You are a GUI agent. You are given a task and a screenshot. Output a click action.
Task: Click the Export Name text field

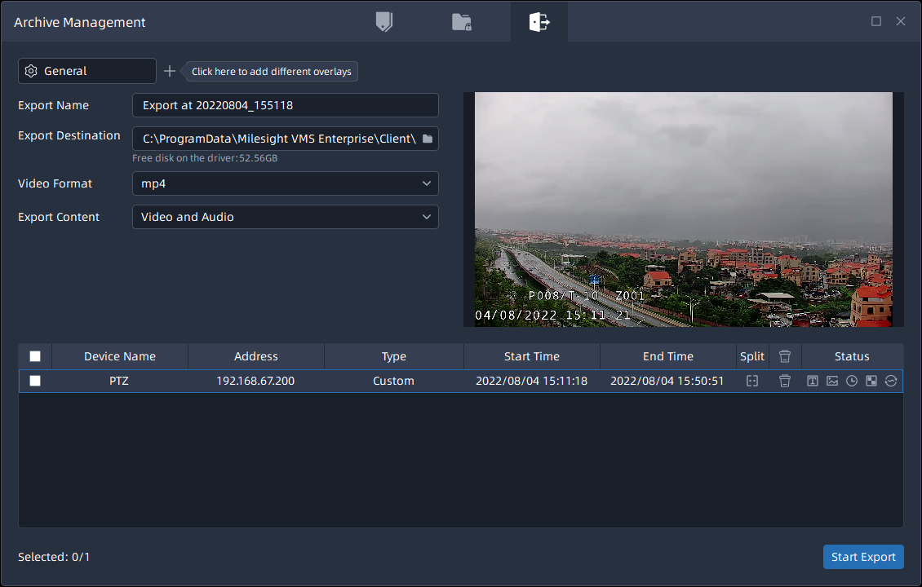[285, 105]
